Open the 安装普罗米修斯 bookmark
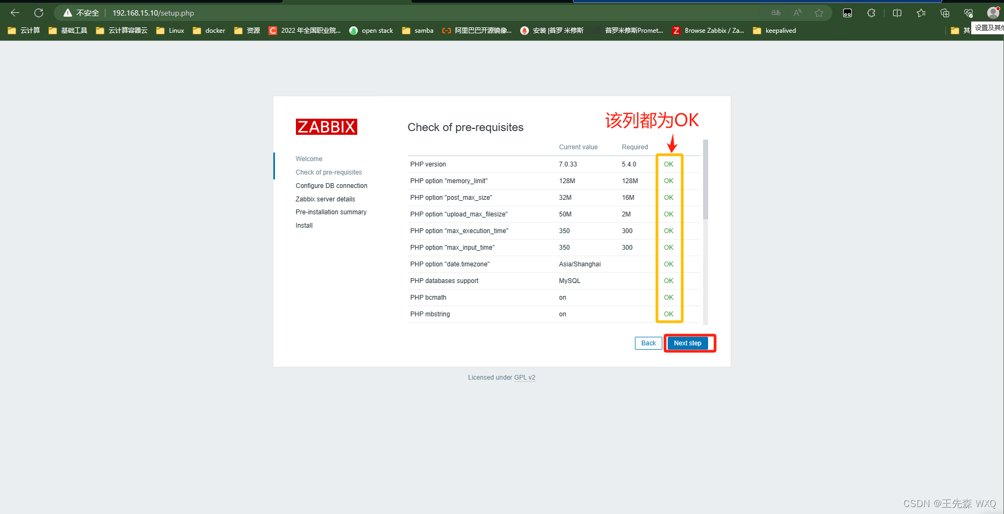This screenshot has height=514, width=1004. click(x=552, y=31)
